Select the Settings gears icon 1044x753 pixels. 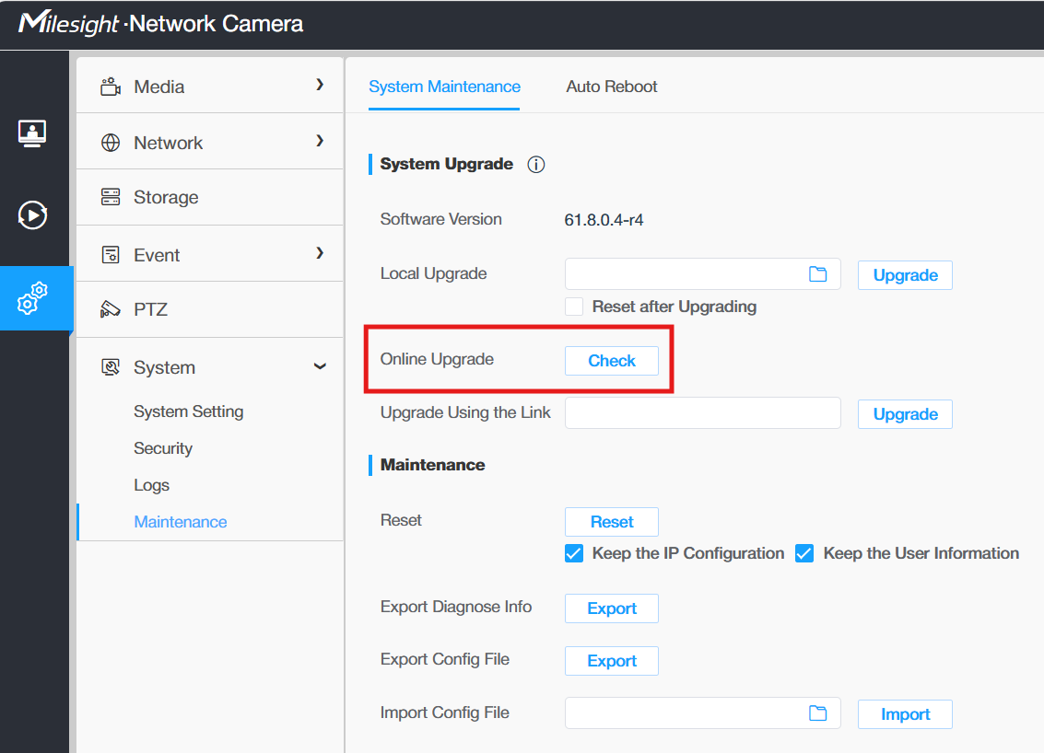coord(32,298)
